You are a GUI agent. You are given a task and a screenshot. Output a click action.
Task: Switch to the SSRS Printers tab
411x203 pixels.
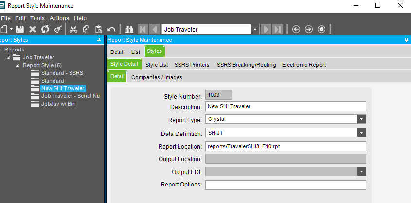point(193,65)
